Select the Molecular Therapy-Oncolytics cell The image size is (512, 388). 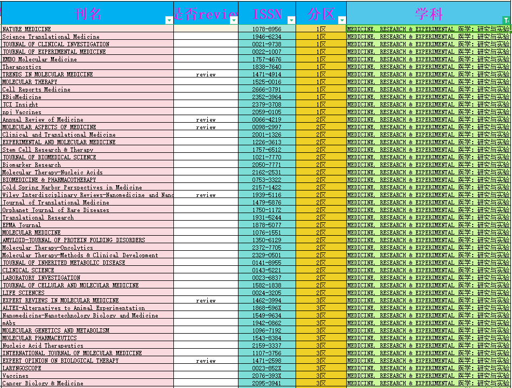88,248
